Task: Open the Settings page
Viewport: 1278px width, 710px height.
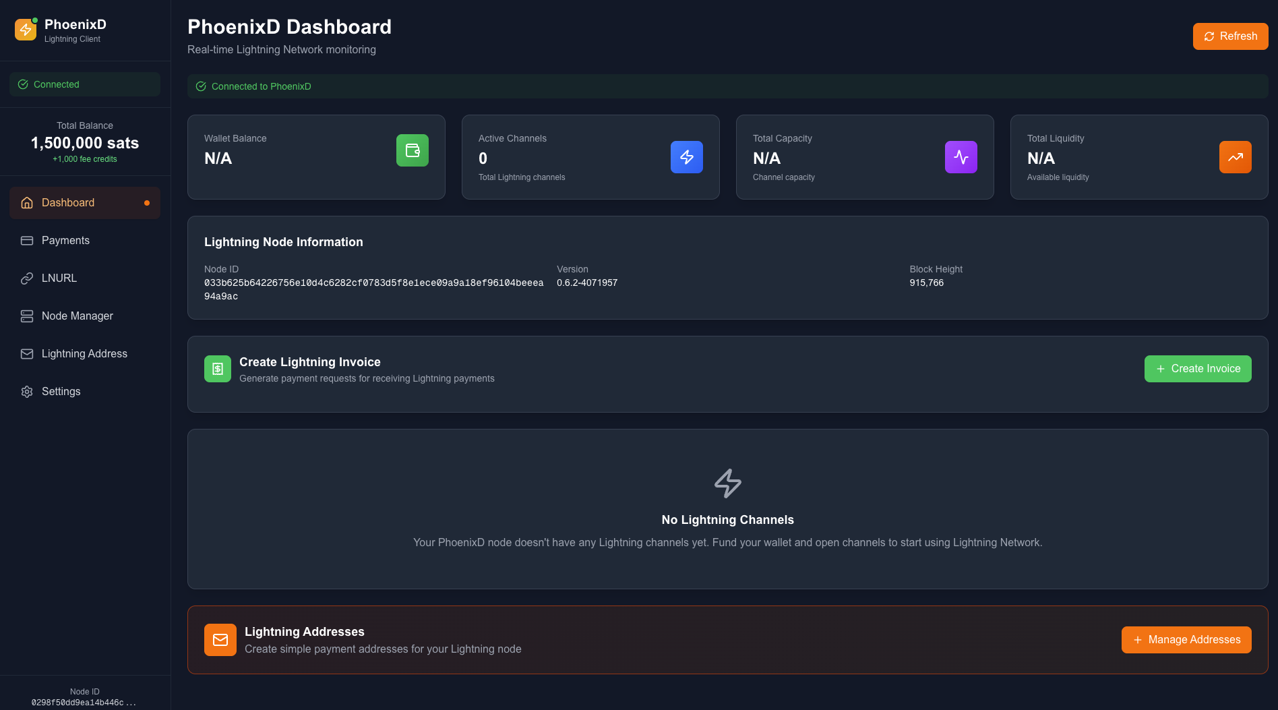Action: coord(85,392)
